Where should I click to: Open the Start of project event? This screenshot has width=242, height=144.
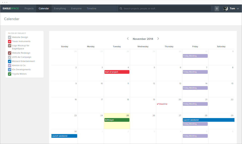pyautogui.click(x=117, y=72)
